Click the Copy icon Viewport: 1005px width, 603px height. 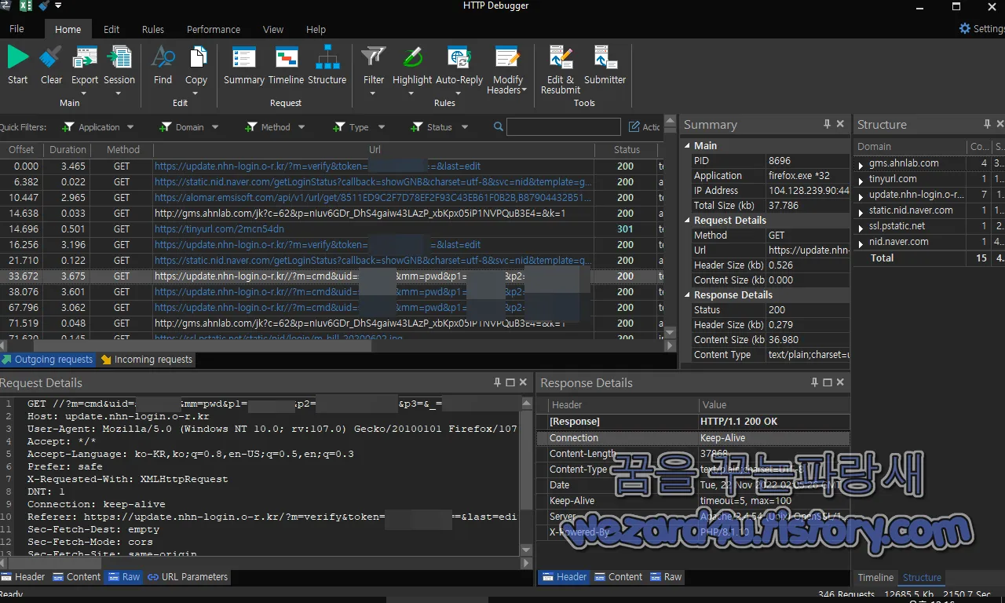click(196, 57)
